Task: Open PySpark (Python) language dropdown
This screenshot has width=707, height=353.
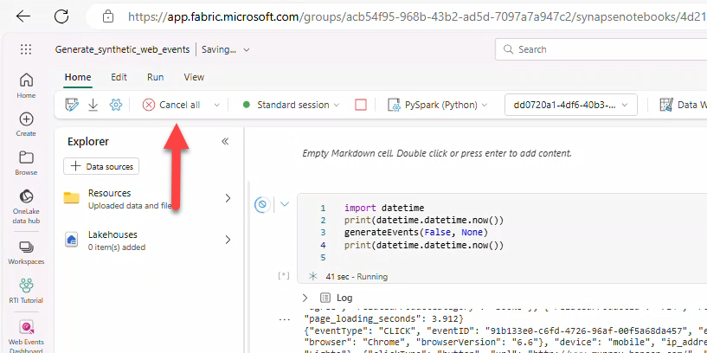Action: click(440, 105)
